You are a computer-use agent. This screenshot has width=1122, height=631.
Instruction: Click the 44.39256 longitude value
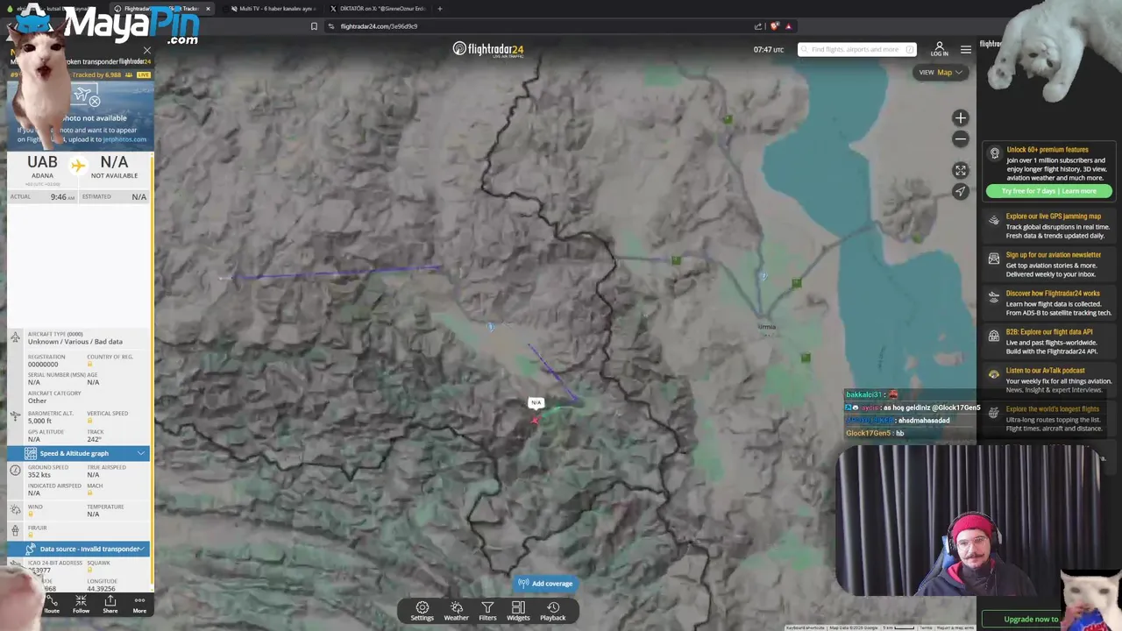(x=102, y=589)
